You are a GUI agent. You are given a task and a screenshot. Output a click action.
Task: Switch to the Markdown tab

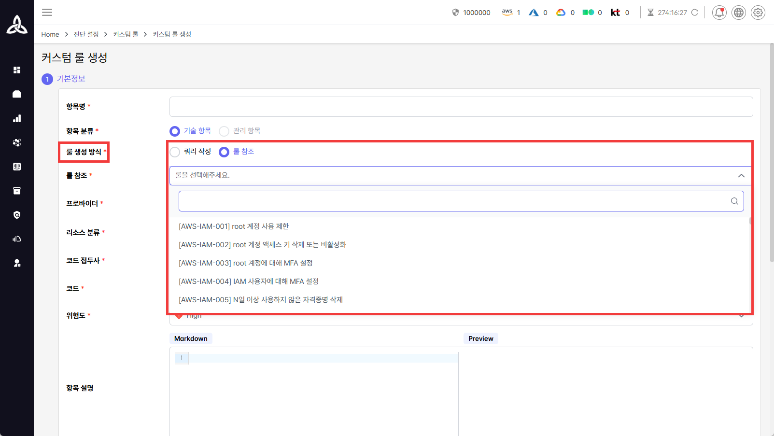click(x=191, y=338)
